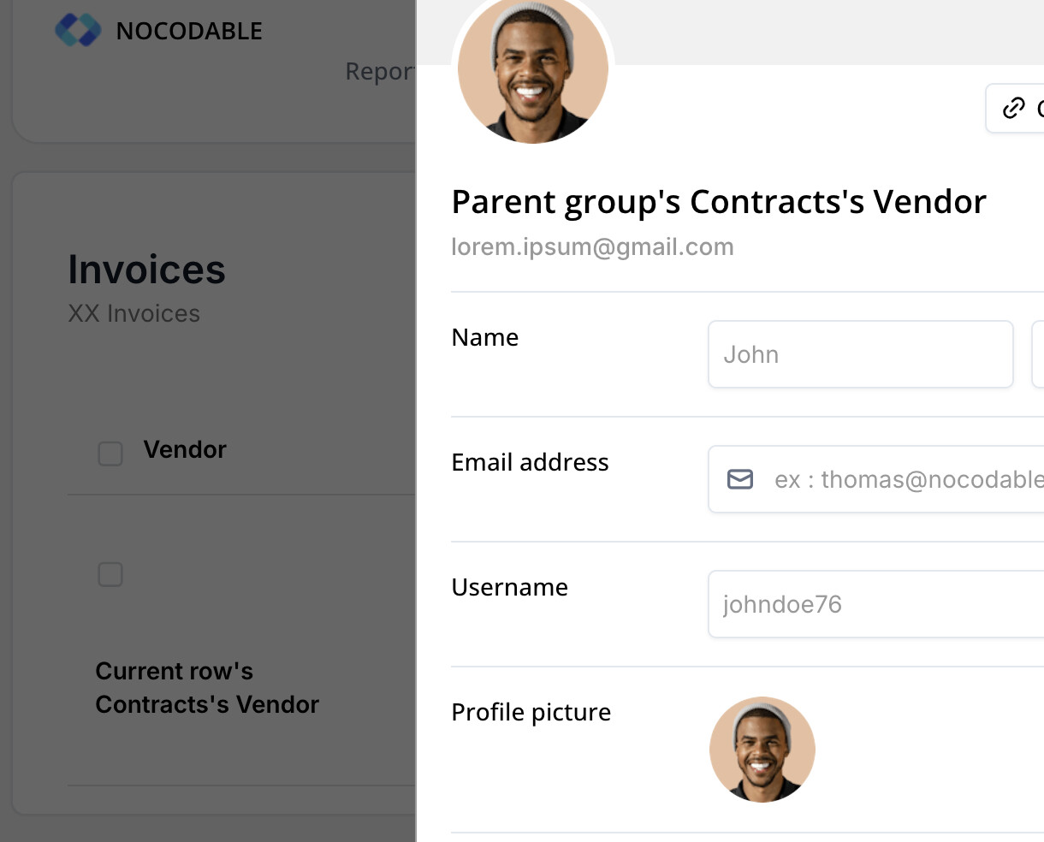Tick the checkbox beside Vendor header
This screenshot has width=1044, height=842.
pos(110,454)
